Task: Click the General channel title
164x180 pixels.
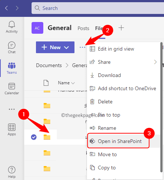Action: (x=59, y=28)
